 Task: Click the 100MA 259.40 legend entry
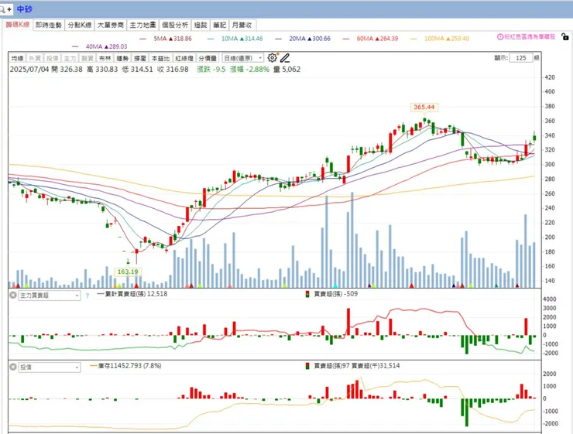tap(440, 39)
